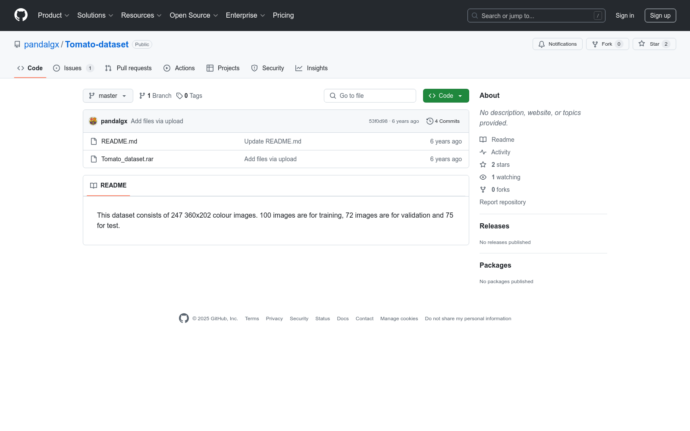View the 2 stars link
The height and width of the screenshot is (431, 690).
pyautogui.click(x=495, y=165)
